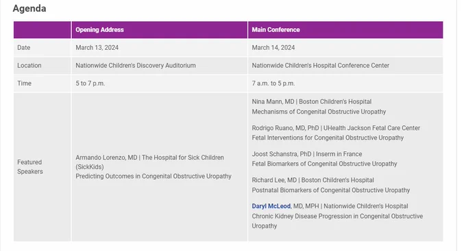Click Predicting Outcomes in Congenital Obstructive Uropathy

click(x=154, y=176)
